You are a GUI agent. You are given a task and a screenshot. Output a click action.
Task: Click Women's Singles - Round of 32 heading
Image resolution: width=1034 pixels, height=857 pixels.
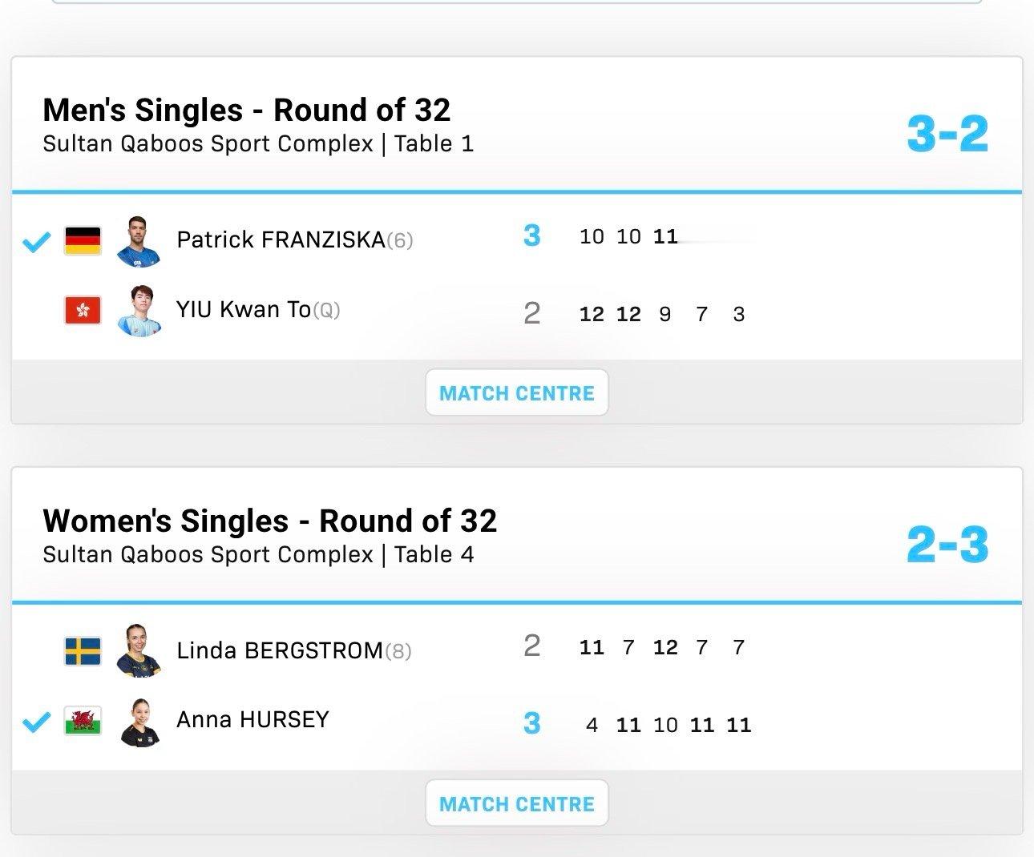click(270, 521)
